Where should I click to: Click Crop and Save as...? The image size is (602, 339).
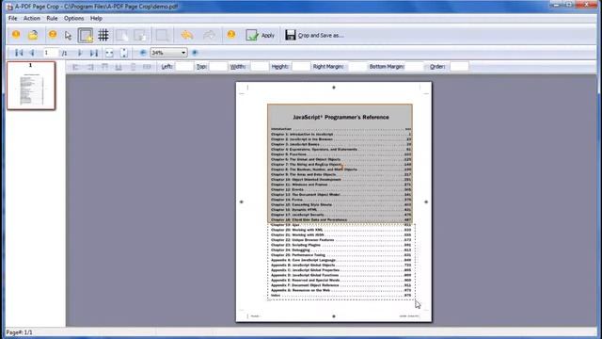(x=314, y=35)
